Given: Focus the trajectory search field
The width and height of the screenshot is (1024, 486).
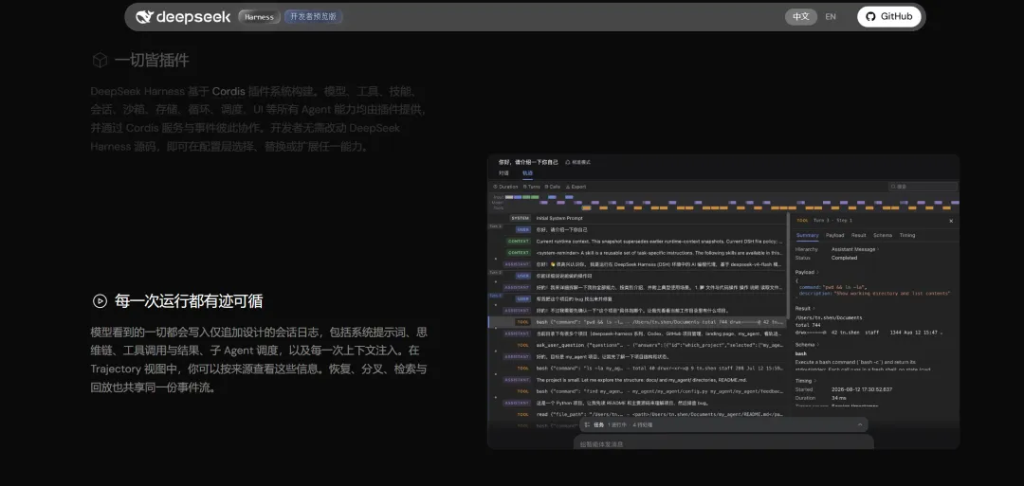Looking at the screenshot, I should click(x=923, y=187).
